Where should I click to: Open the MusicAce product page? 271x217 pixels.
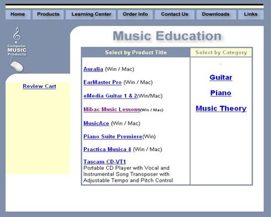pos(96,123)
